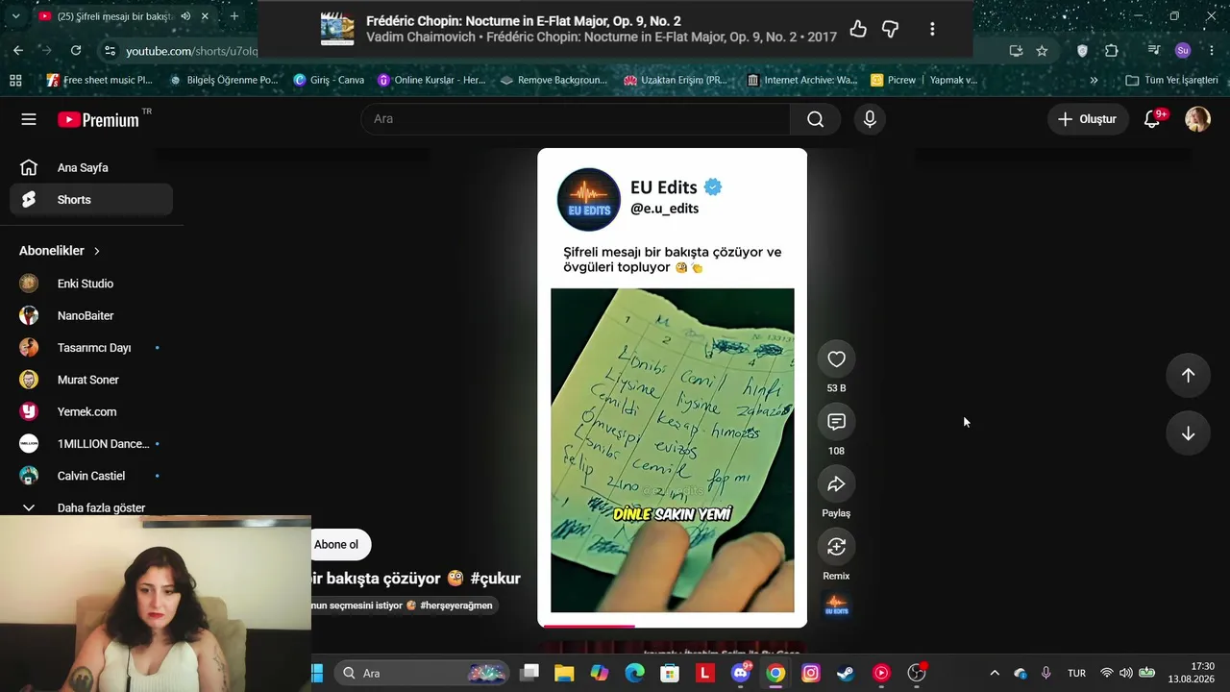
Task: Open the account avatar menu
Action: [1197, 119]
